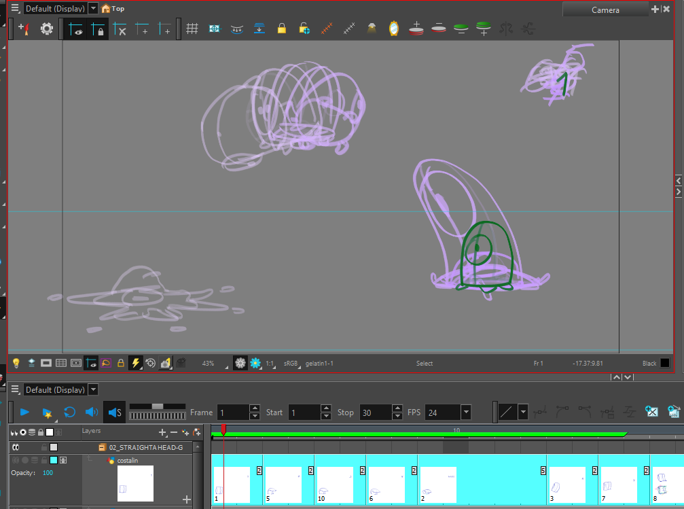Click the render and play icon with star
684x509 pixels.
(47, 413)
